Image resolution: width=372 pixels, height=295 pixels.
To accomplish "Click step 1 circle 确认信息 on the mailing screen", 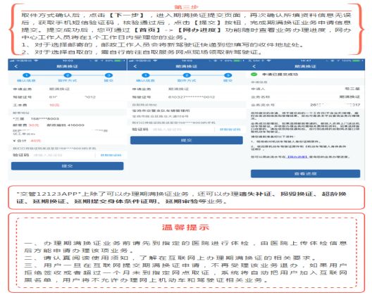I will click(x=27, y=75).
